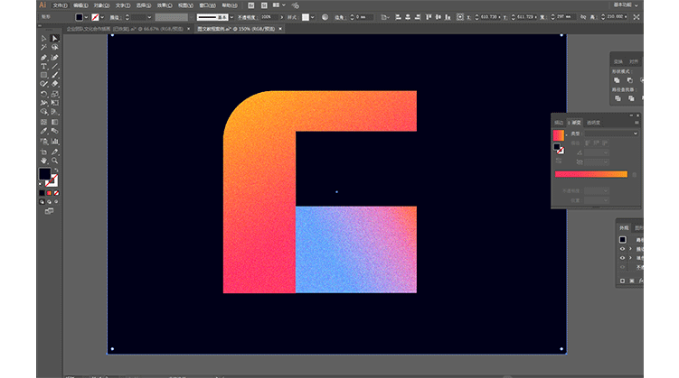Click the first shape mode button in Pathfinder

618,79
